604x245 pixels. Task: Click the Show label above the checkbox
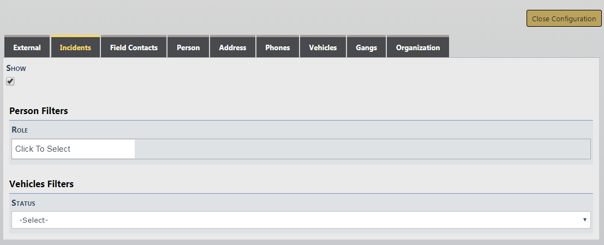point(16,69)
